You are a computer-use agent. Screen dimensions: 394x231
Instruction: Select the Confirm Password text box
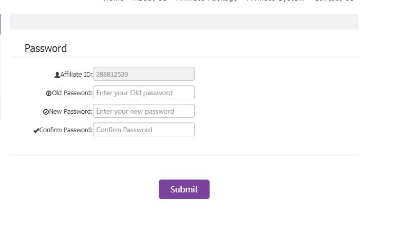point(143,130)
